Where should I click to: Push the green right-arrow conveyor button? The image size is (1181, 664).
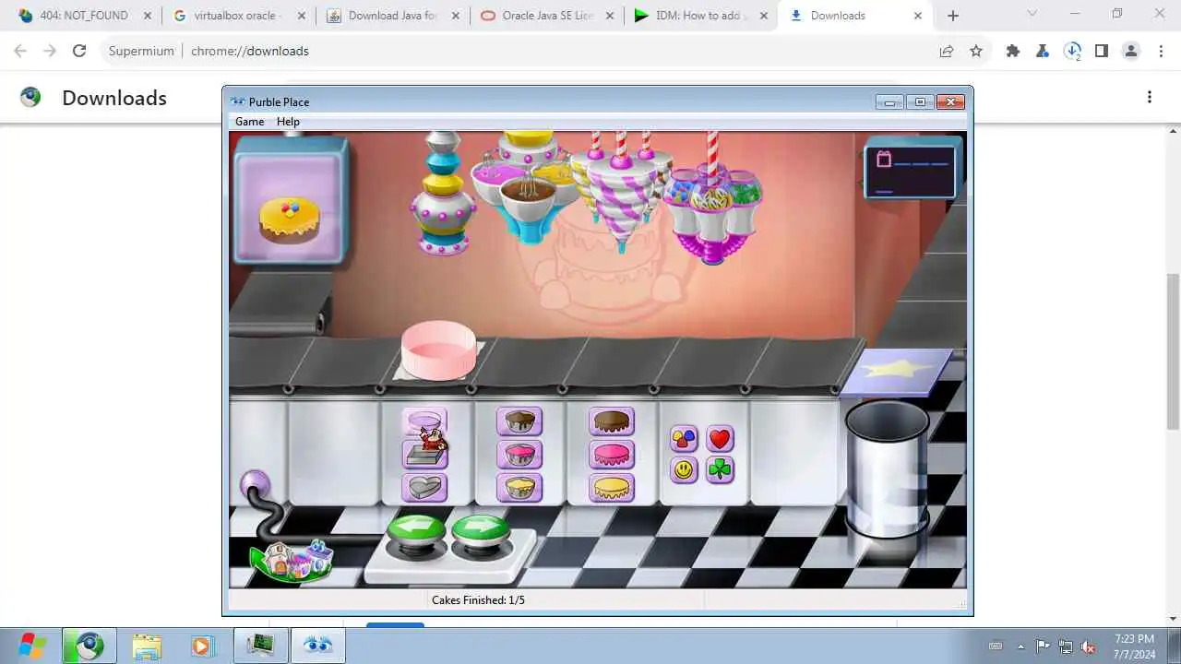tap(481, 532)
